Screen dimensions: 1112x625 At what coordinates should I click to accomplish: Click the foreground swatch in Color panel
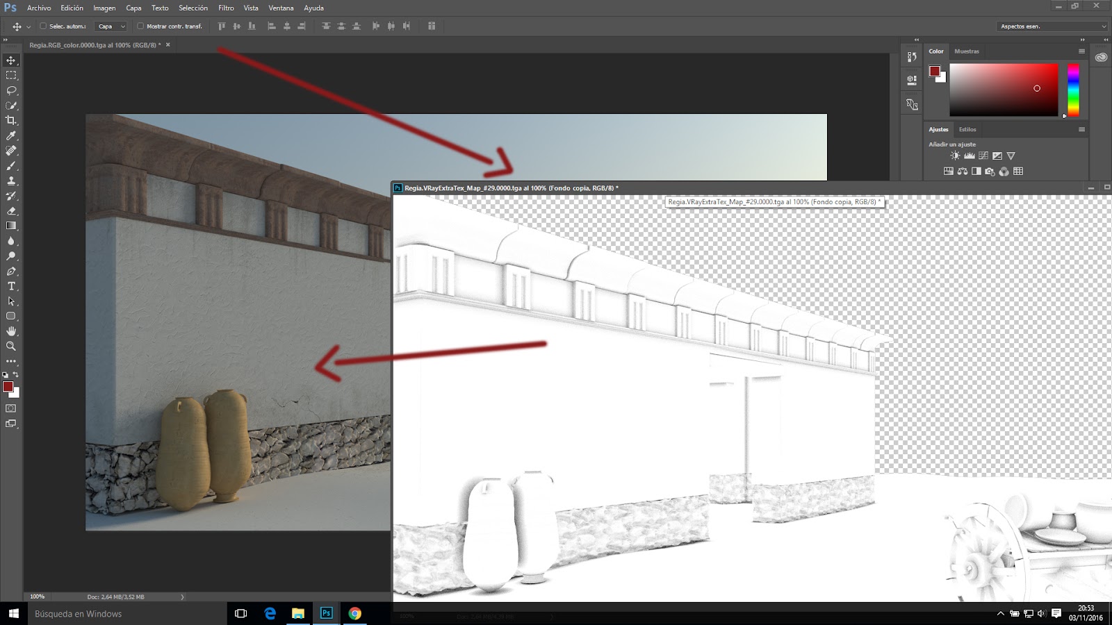[x=935, y=71]
